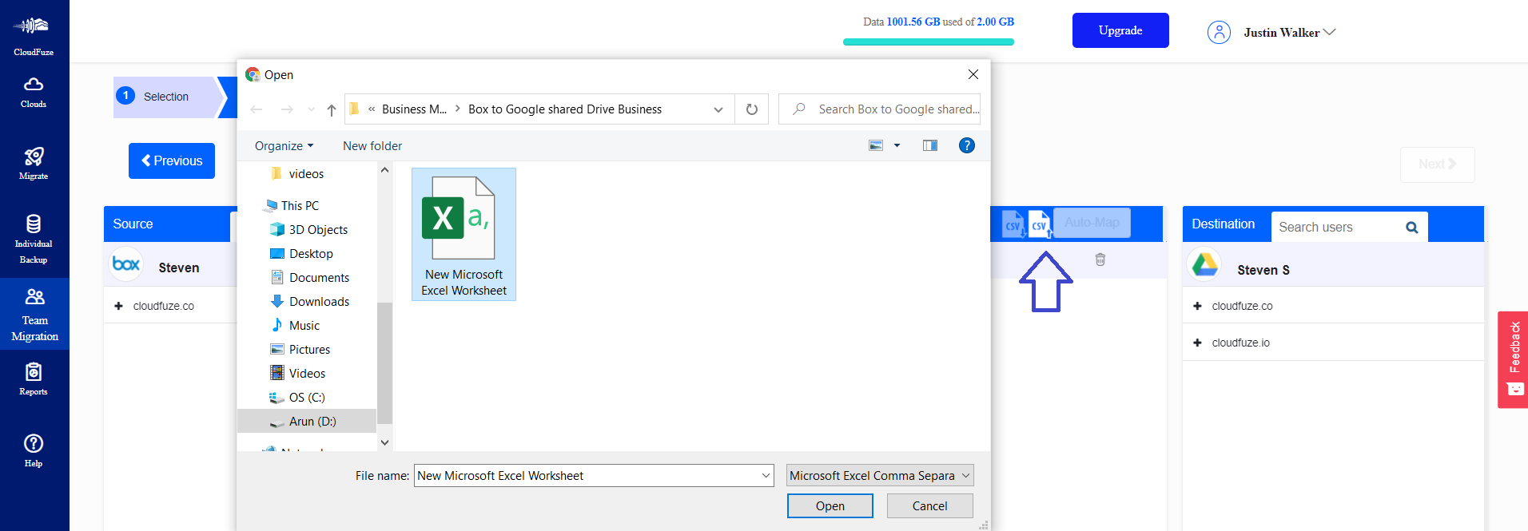This screenshot has height=531, width=1528.
Task: Expand address bar path history dropdown
Action: click(718, 109)
